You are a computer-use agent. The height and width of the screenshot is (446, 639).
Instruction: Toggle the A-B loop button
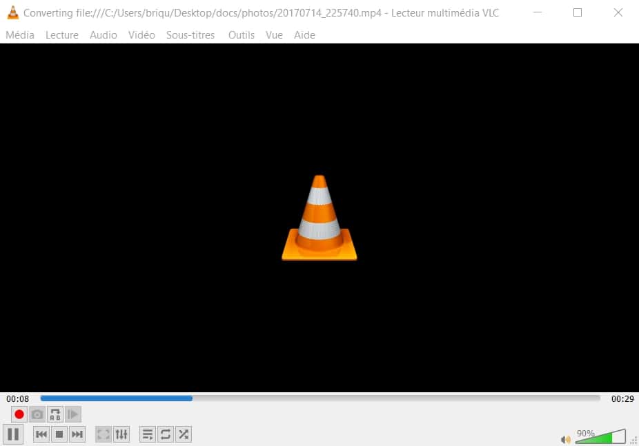click(55, 414)
